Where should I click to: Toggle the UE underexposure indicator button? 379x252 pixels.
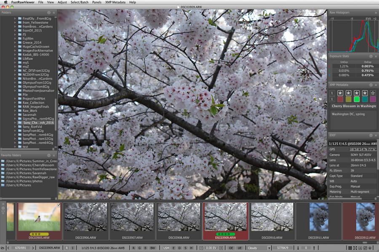click(239, 248)
